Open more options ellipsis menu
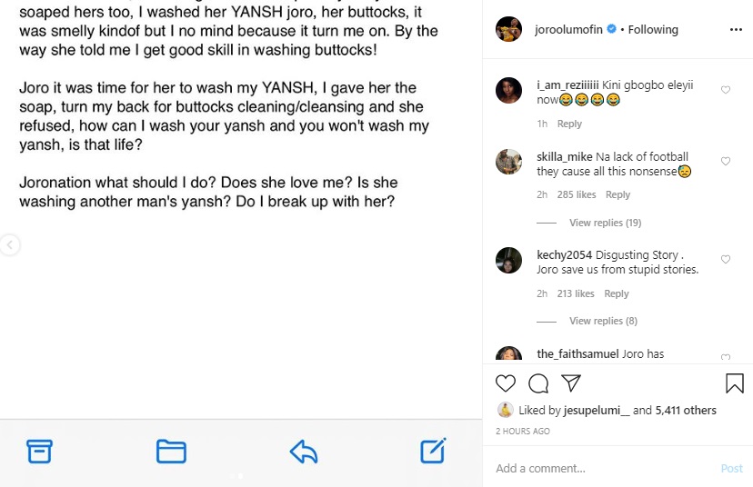753x487 pixels. click(736, 29)
